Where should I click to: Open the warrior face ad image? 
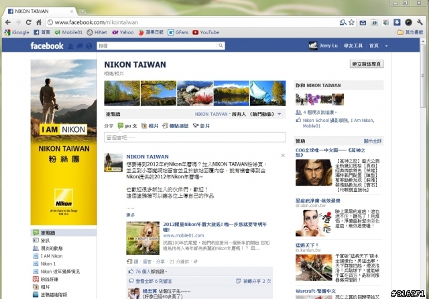[x=314, y=173]
